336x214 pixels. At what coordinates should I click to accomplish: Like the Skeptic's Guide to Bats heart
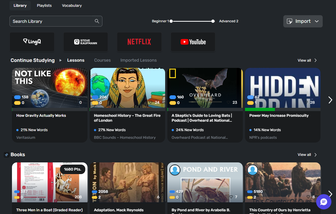pyautogui.click(x=228, y=103)
